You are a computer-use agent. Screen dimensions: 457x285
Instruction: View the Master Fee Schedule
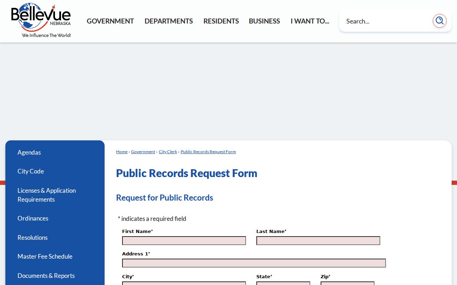45,256
